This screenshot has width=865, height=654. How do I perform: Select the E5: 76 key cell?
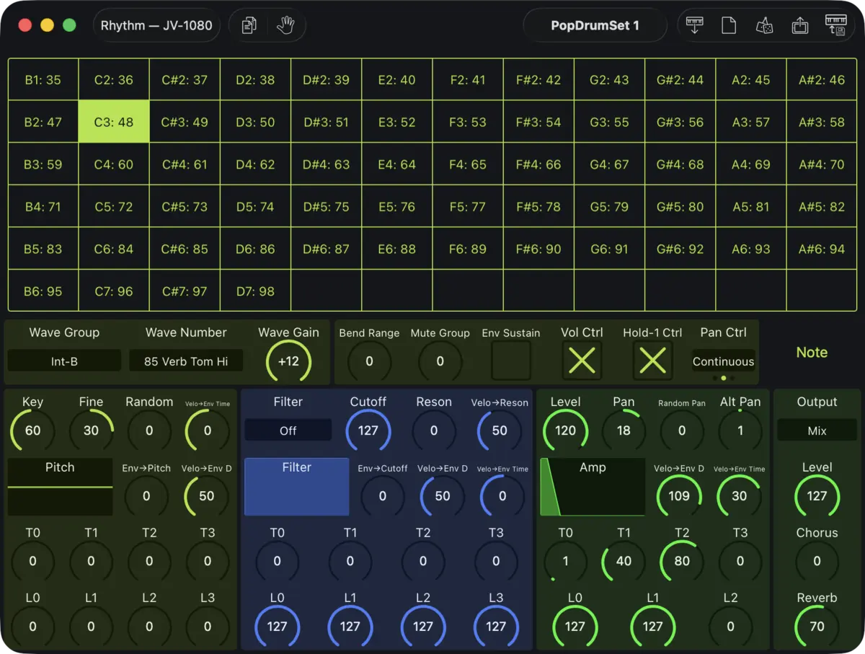tap(397, 207)
